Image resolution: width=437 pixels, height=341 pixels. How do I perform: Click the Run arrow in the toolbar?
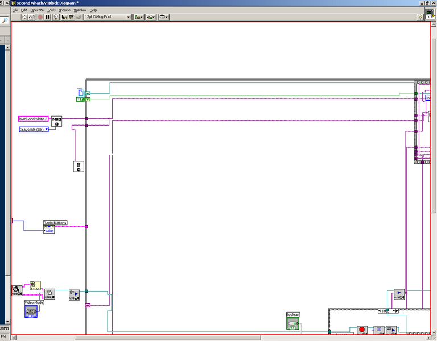pyautogui.click(x=24, y=17)
